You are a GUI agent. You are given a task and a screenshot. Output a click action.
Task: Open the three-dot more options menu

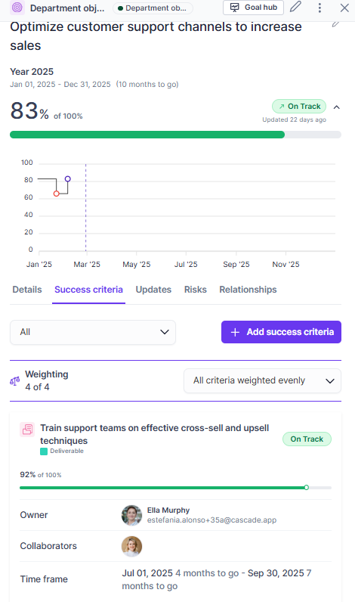tap(319, 8)
